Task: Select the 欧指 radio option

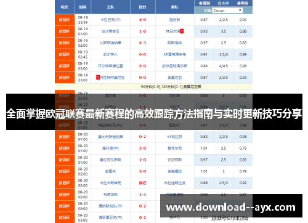Action: coord(239,3)
